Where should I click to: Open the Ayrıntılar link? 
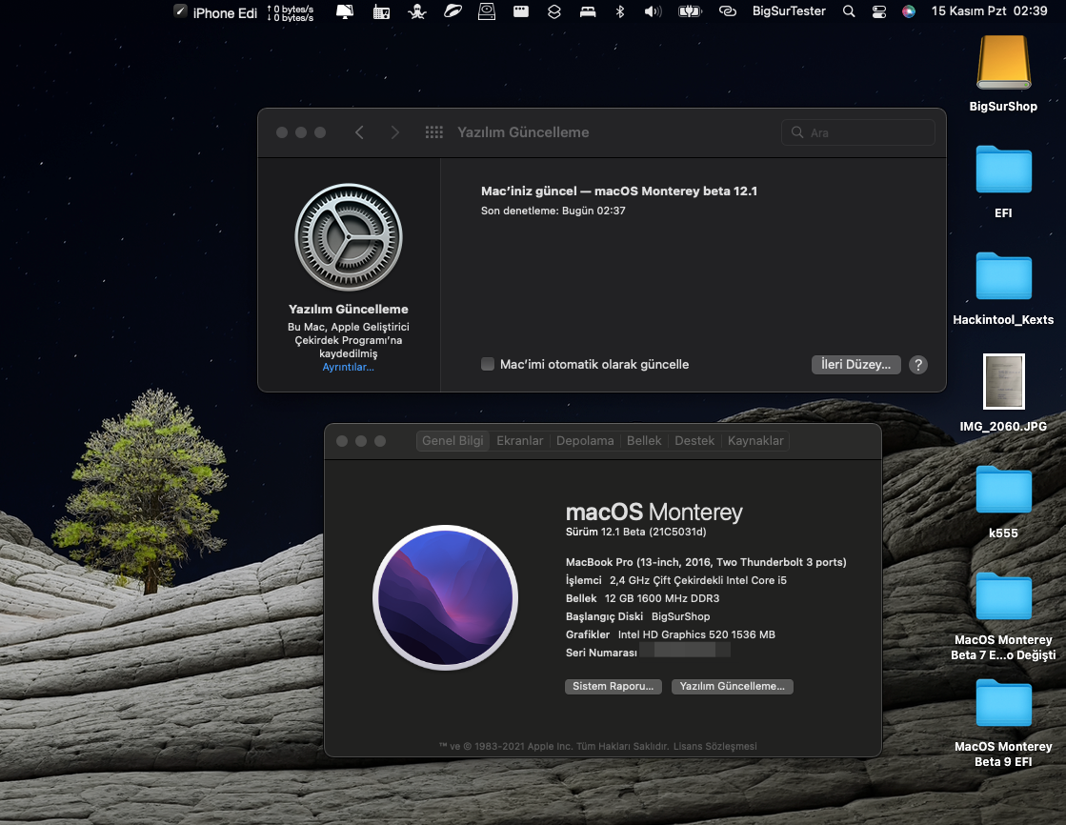[x=348, y=367]
